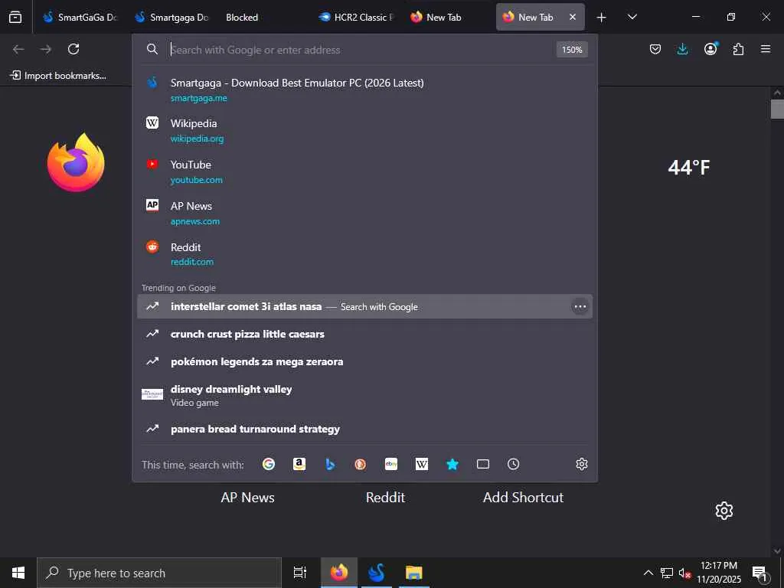This screenshot has height=588, width=784.
Task: Click the page vertical scrollbar thumb
Action: (x=777, y=109)
